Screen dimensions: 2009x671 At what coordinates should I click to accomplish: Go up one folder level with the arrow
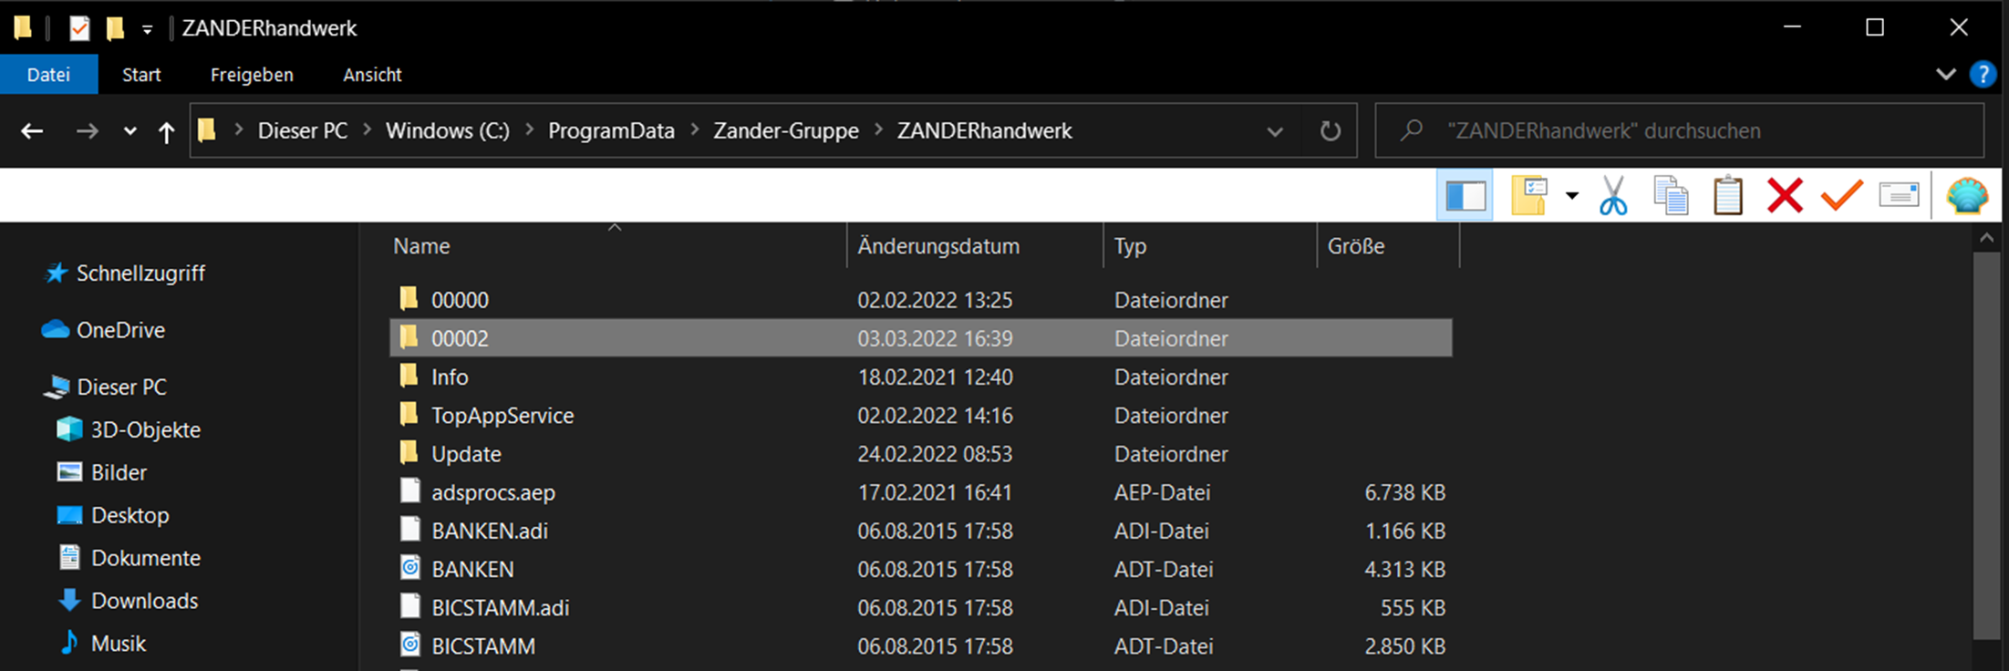166,132
